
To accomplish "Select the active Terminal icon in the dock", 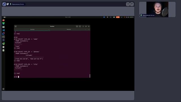I will point(3,37).
